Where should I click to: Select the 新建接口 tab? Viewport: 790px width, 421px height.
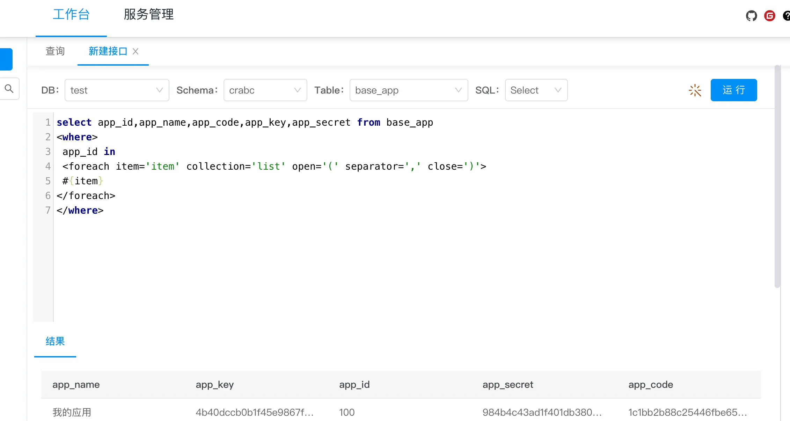(108, 51)
